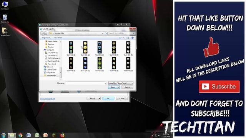Select Network in the navigation tree
Viewport: 246px width, 138px height.
(48, 67)
